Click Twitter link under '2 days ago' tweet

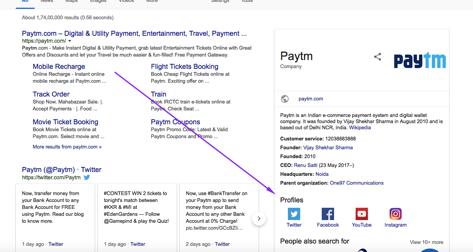coord(222,244)
